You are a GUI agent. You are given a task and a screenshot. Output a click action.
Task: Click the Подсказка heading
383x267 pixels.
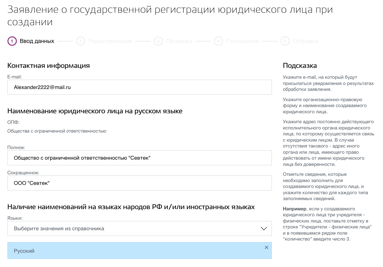(x=300, y=66)
